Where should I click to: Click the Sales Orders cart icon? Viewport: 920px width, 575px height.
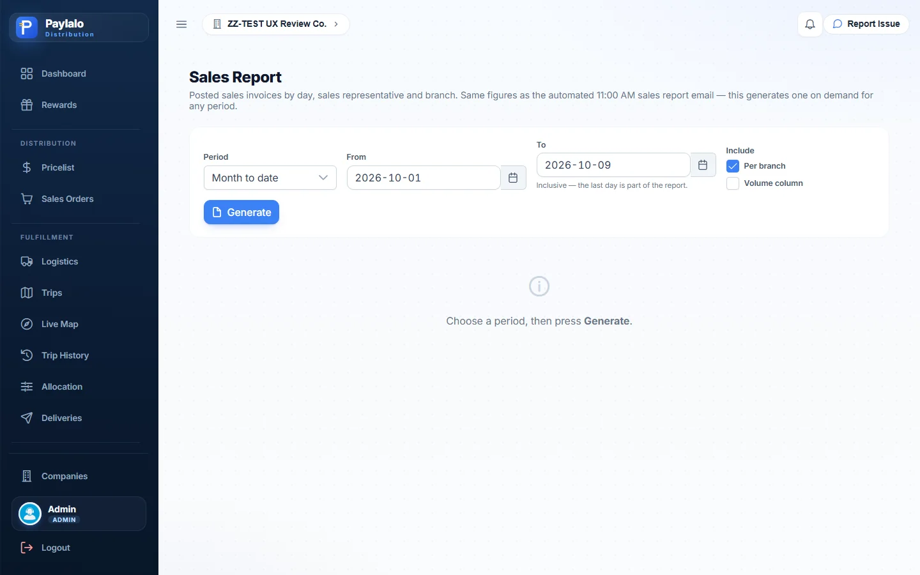27,199
